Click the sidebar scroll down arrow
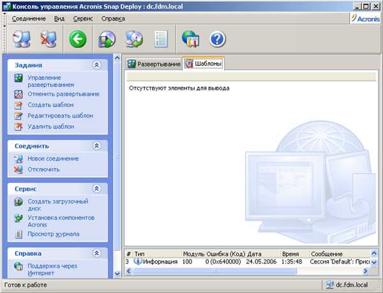The height and width of the screenshot is (293, 383). 117,274
